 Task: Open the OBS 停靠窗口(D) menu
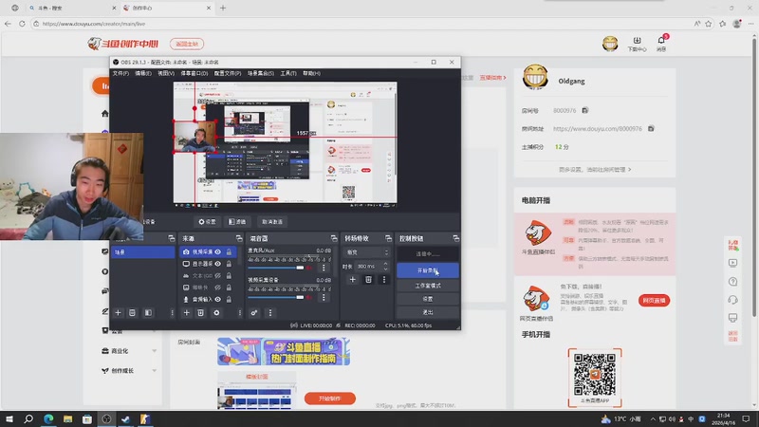tap(194, 73)
